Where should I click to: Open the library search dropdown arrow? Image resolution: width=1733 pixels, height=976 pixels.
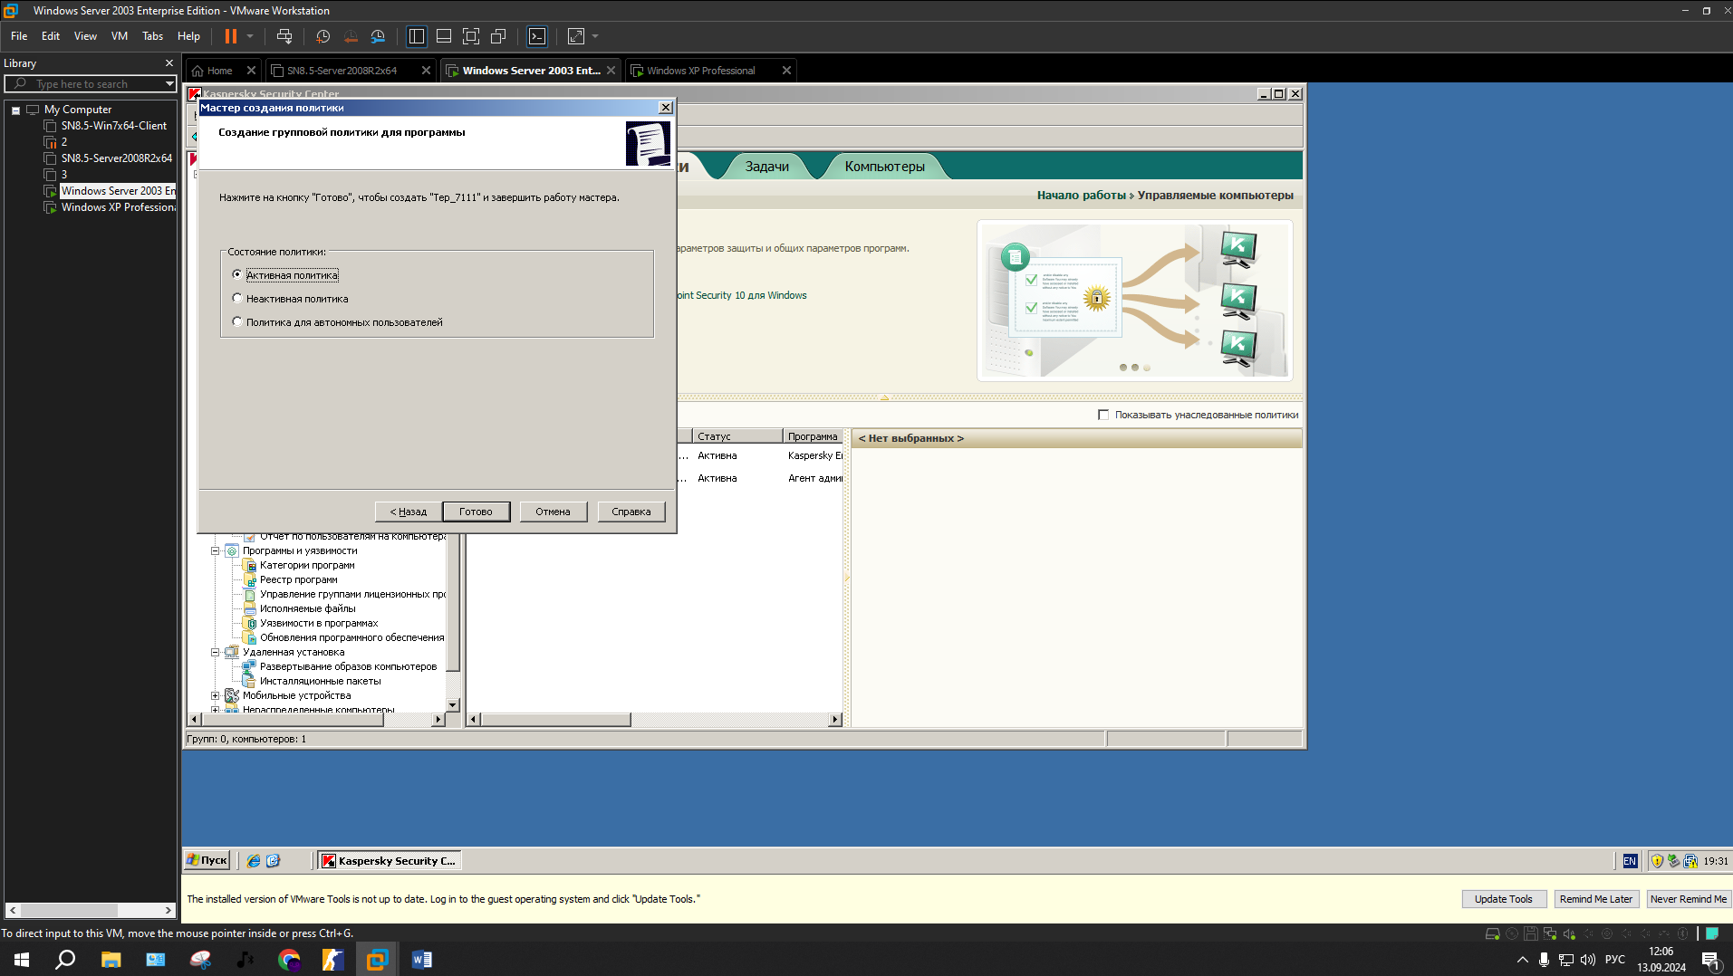[x=169, y=83]
